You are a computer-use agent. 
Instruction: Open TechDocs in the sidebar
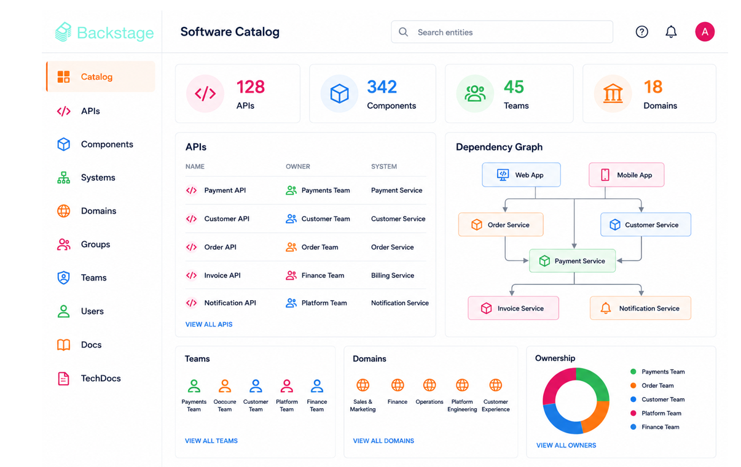tap(101, 379)
